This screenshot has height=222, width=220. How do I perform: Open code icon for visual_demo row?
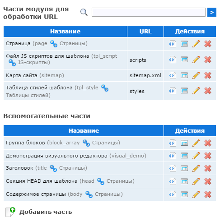[x=173, y=156]
